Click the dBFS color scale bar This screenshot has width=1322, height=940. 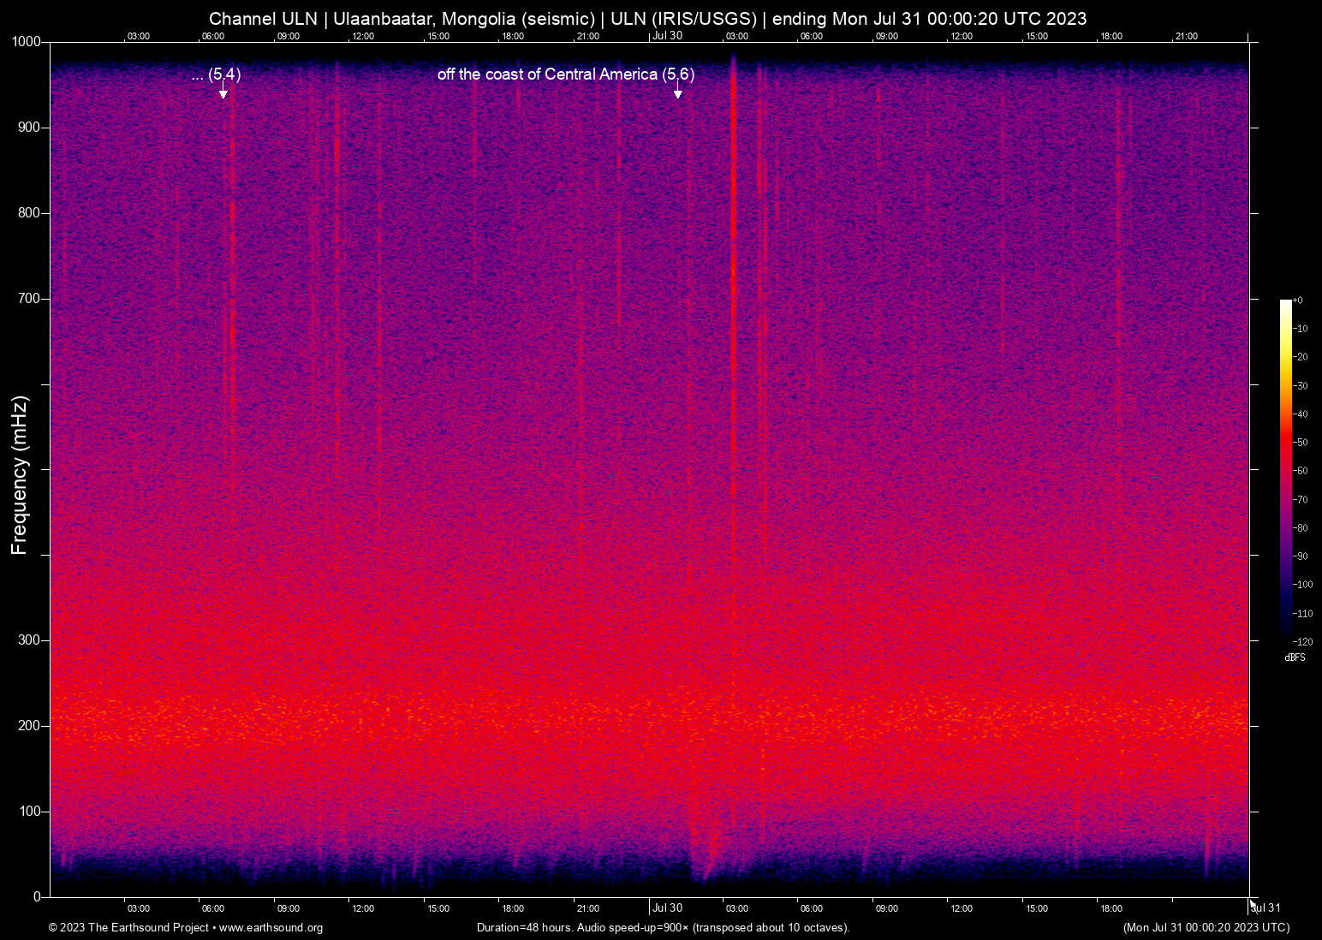pyautogui.click(x=1285, y=467)
